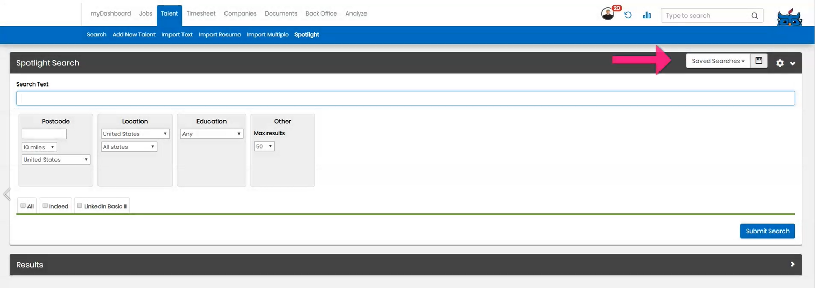
Task: Tick the LinkedIn Basic II checkbox
Action: [x=80, y=206]
